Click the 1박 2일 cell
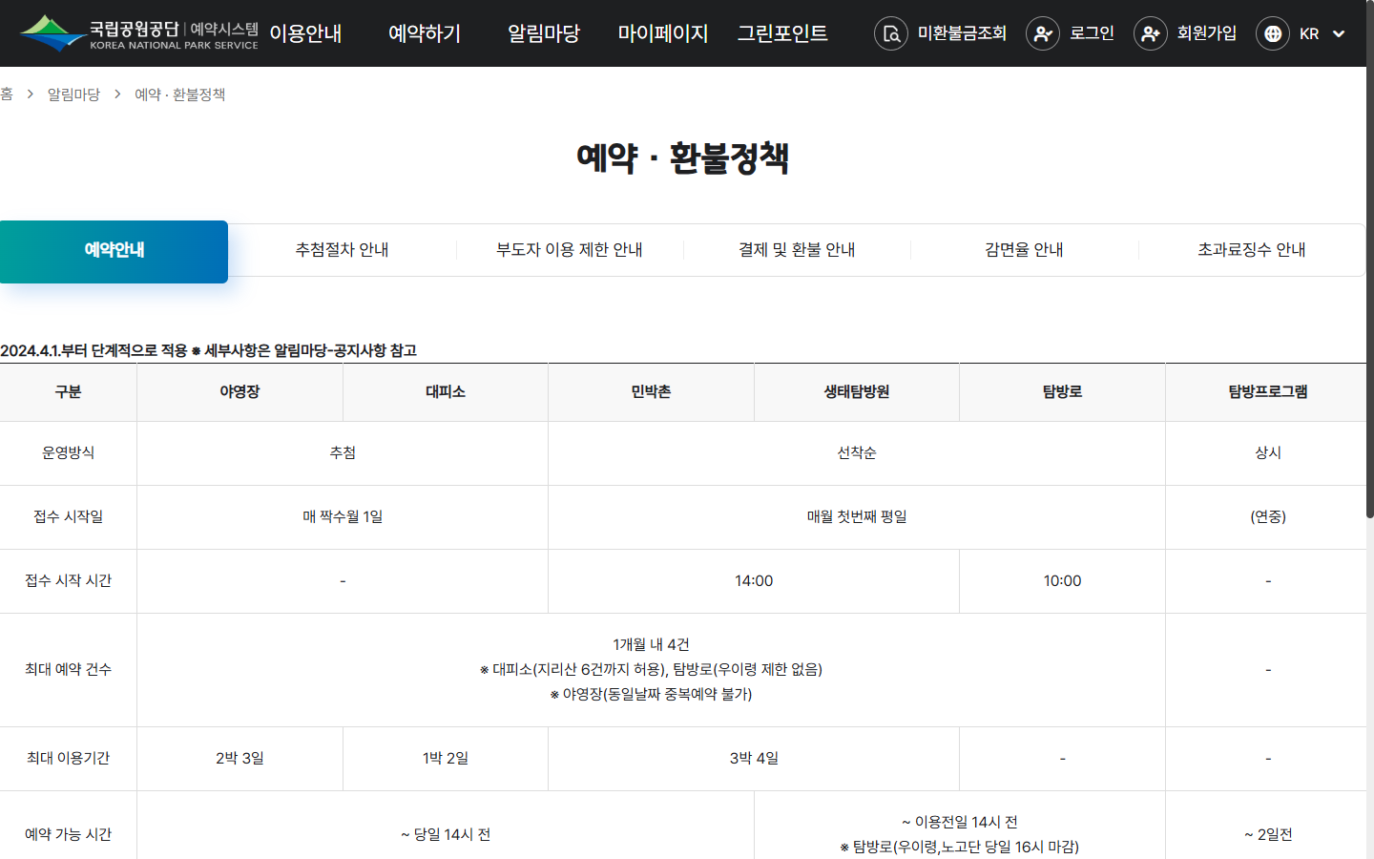This screenshot has width=1374, height=859. tap(446, 759)
